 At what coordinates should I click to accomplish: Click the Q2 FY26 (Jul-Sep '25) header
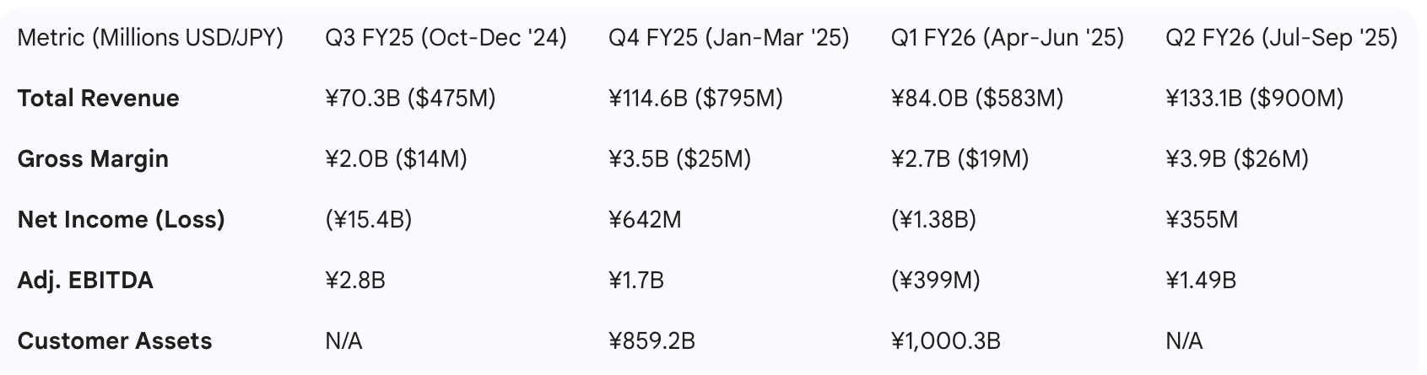pos(1281,38)
